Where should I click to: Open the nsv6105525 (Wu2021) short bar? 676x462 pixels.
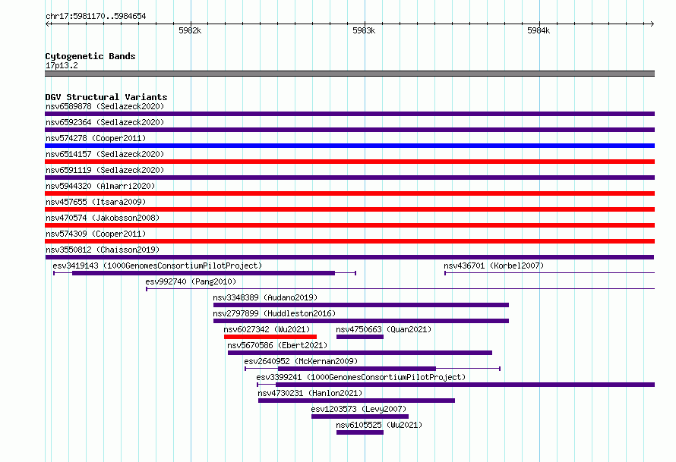point(360,432)
